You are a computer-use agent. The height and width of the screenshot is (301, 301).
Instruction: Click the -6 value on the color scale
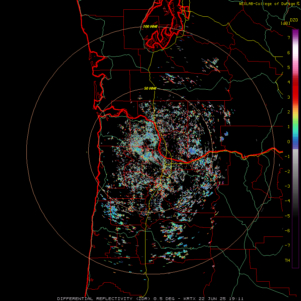coord(287,230)
